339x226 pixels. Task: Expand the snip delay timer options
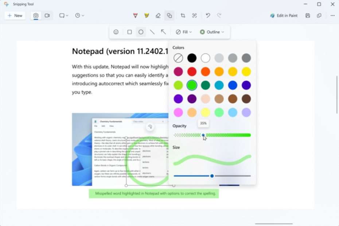click(x=78, y=15)
